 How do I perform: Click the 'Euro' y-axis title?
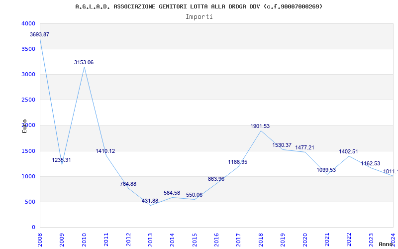pyautogui.click(x=24, y=126)
